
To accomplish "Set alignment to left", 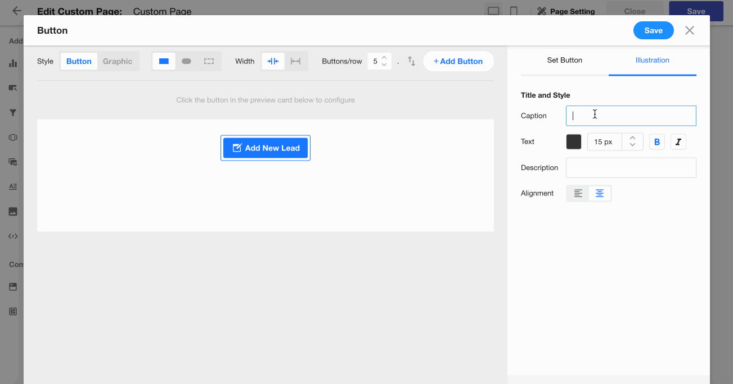I will pos(578,193).
